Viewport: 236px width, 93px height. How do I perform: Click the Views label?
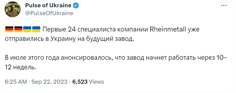click(x=96, y=82)
